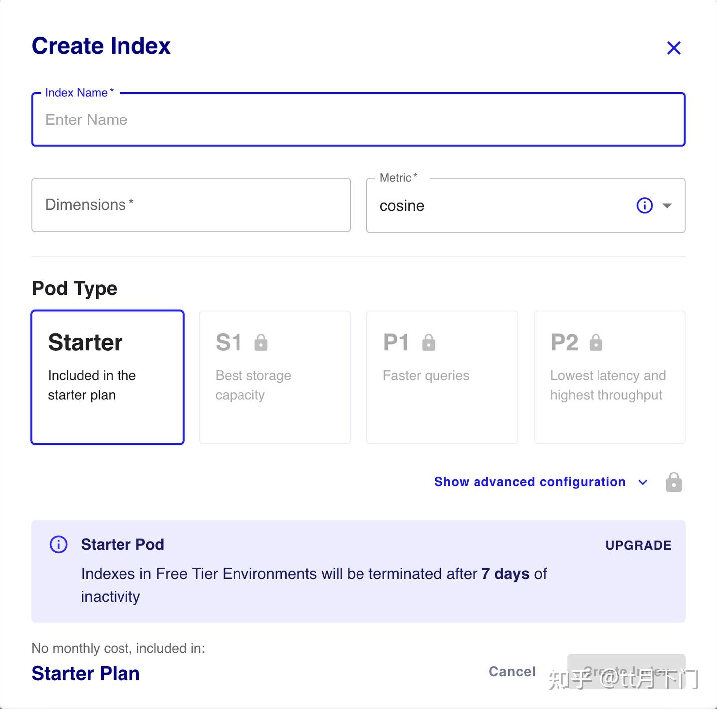Viewport: 717px width, 709px height.
Task: Focus the Dimensions field
Action: (191, 205)
